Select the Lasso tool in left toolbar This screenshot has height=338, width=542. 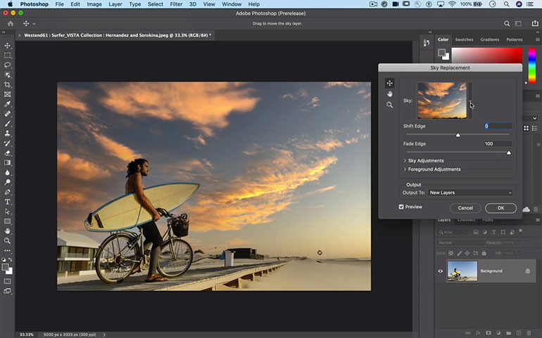pyautogui.click(x=8, y=65)
